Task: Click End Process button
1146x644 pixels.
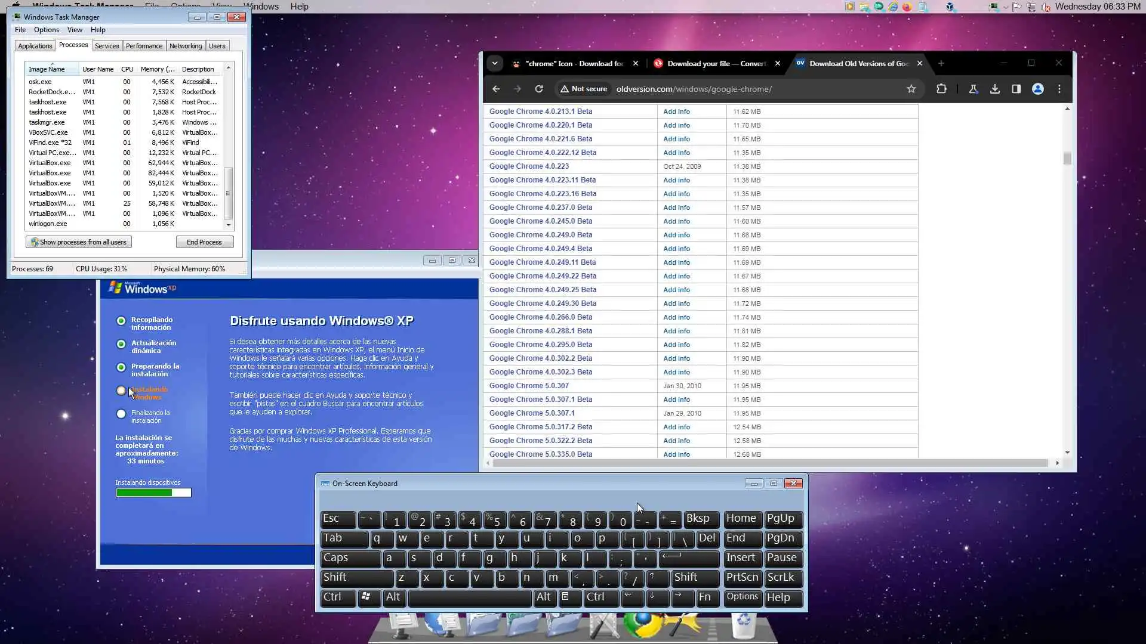Action: pyautogui.click(x=204, y=242)
